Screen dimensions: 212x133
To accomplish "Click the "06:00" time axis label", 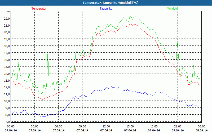I will 58,127.
